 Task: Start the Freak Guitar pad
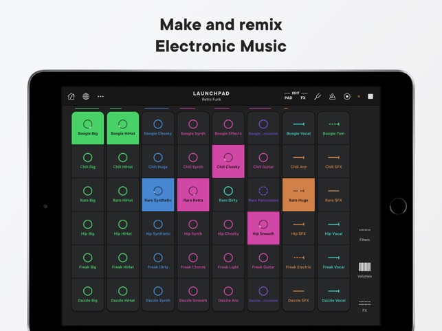point(263,262)
